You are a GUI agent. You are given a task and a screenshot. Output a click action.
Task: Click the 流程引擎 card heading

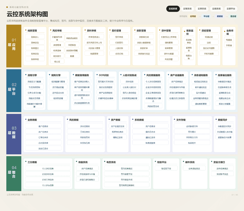tap(32, 75)
